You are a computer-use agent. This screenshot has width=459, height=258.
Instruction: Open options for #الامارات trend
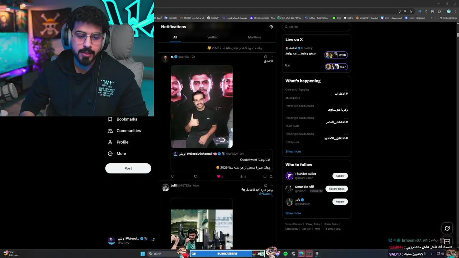click(x=346, y=90)
